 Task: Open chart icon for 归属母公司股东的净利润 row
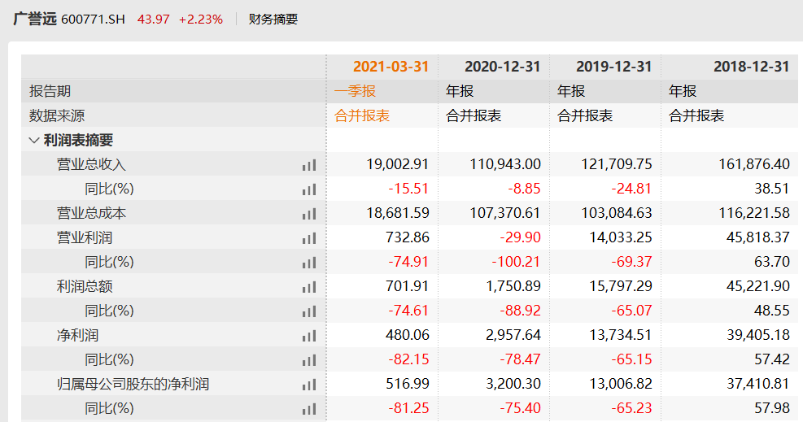[309, 385]
